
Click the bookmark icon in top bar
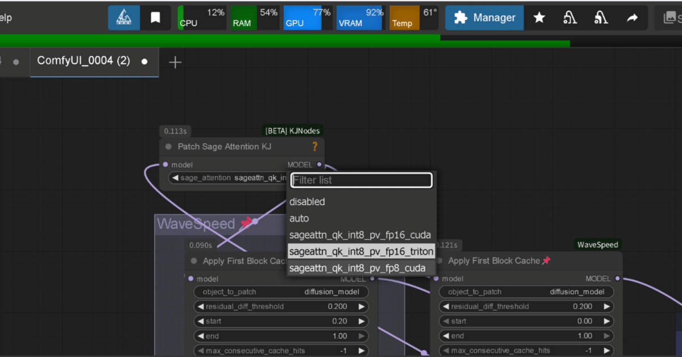(x=155, y=18)
